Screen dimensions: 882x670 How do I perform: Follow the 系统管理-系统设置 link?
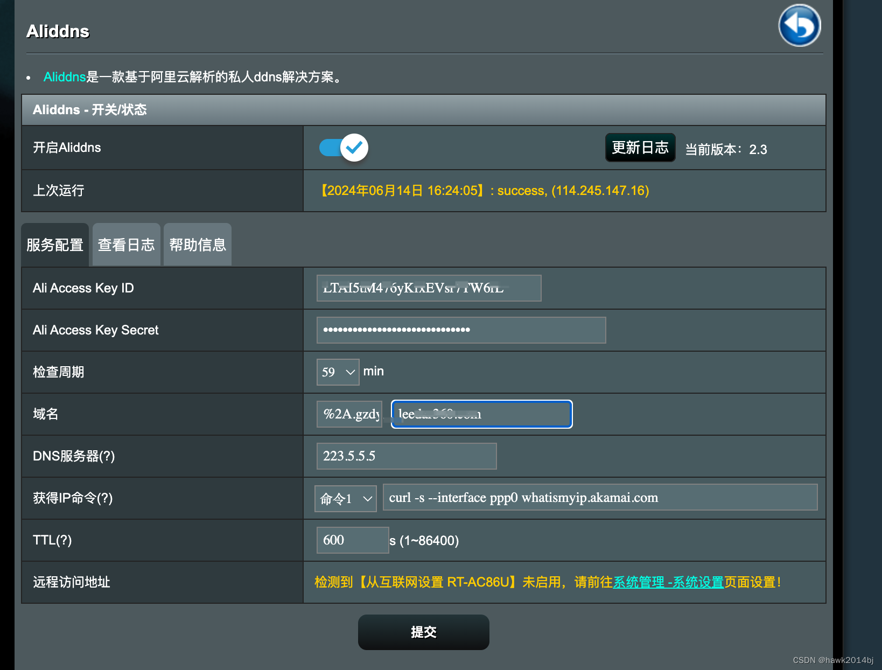point(669,582)
